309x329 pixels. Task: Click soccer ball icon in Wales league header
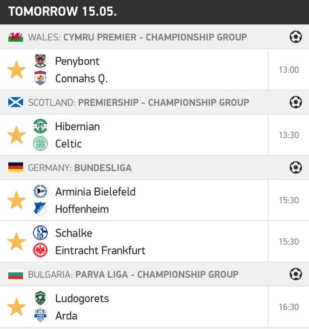coord(296,37)
